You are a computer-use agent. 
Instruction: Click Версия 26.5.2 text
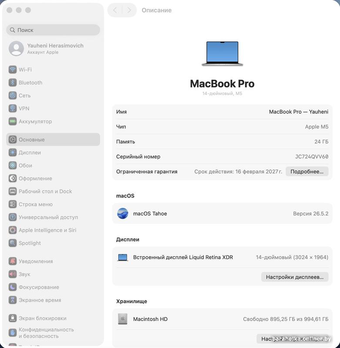(311, 214)
